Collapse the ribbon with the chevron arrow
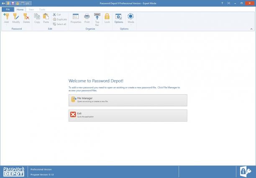Viewport: 256px width, 178px height. tap(251, 29)
